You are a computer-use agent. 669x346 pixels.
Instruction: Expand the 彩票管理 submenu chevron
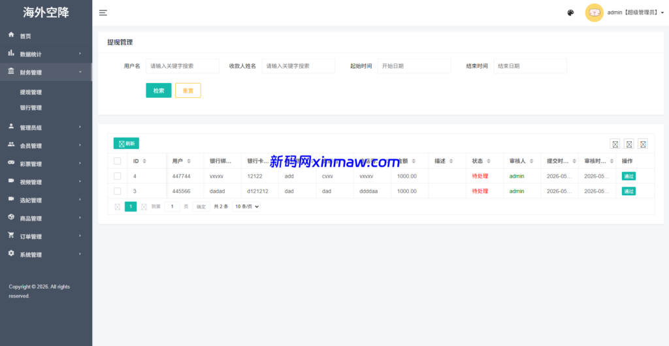(80, 164)
